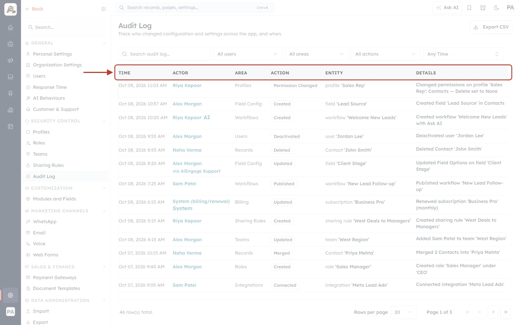Collapse the sidebar panel icon
The width and height of the screenshot is (520, 325).
pos(104,9)
